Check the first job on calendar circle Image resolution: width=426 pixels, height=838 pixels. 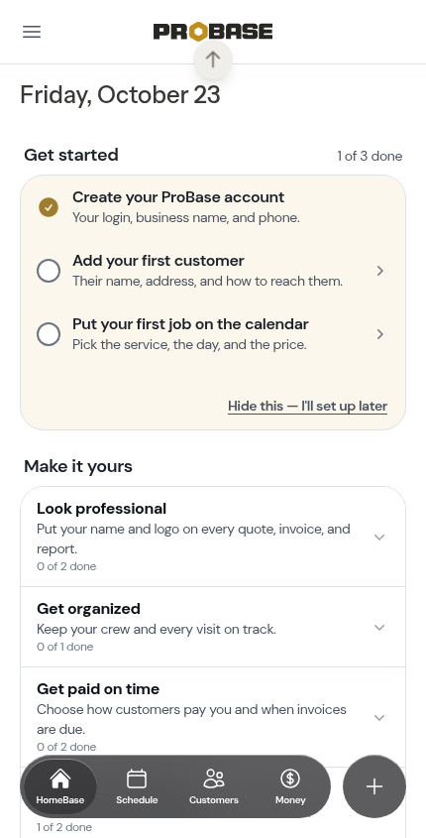[49, 334]
